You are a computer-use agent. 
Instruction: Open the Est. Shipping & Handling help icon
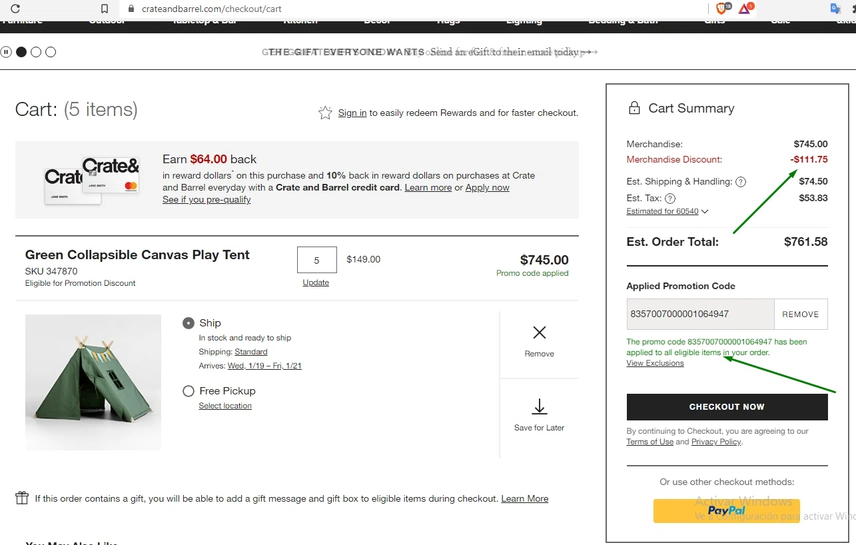coord(740,182)
